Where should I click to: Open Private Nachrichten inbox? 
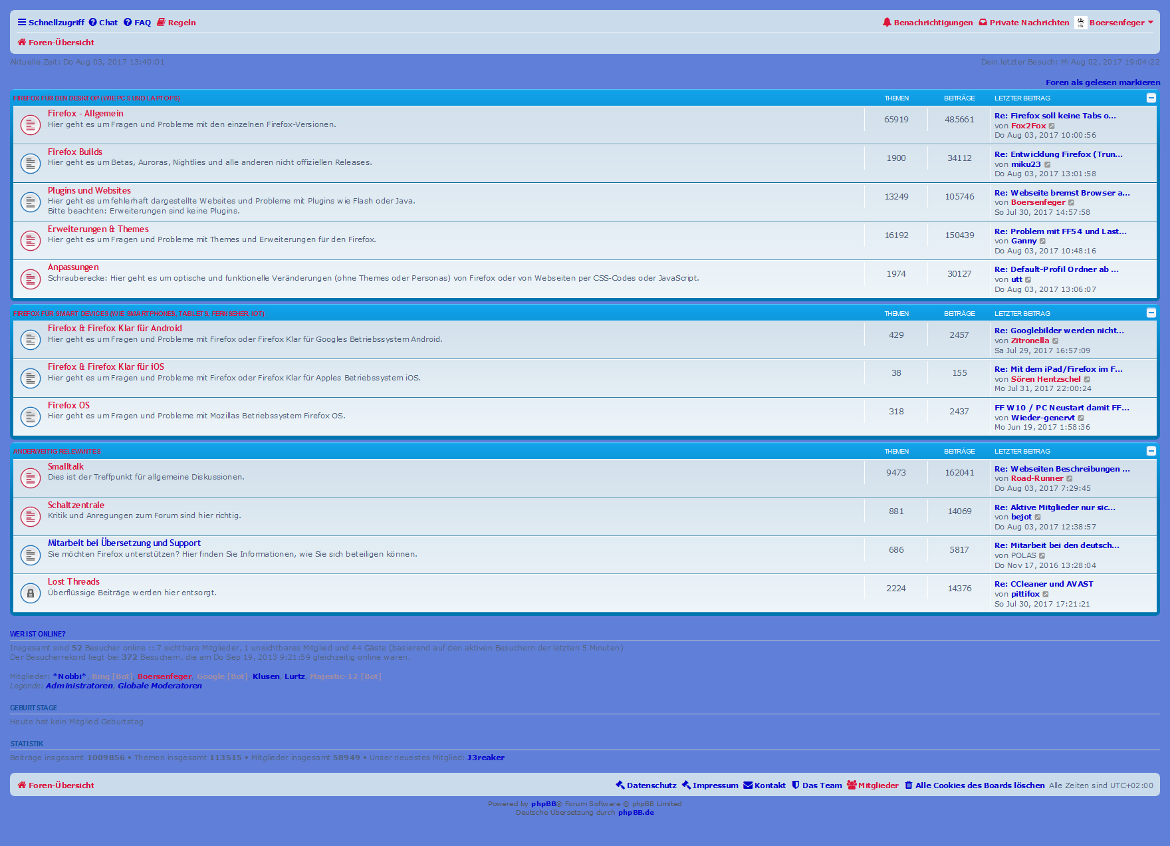coord(1024,23)
